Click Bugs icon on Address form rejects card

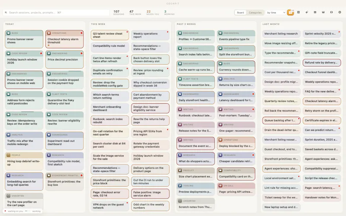8,94
